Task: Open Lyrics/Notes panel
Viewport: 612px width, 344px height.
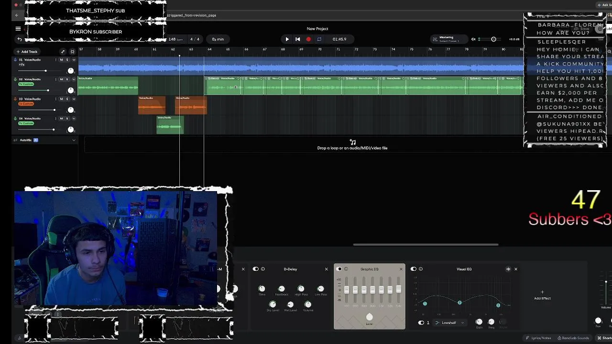Action: pos(538,338)
